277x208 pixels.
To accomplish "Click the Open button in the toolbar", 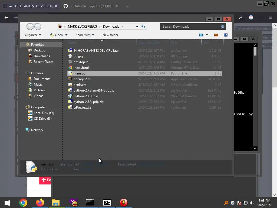I will click(x=56, y=35).
